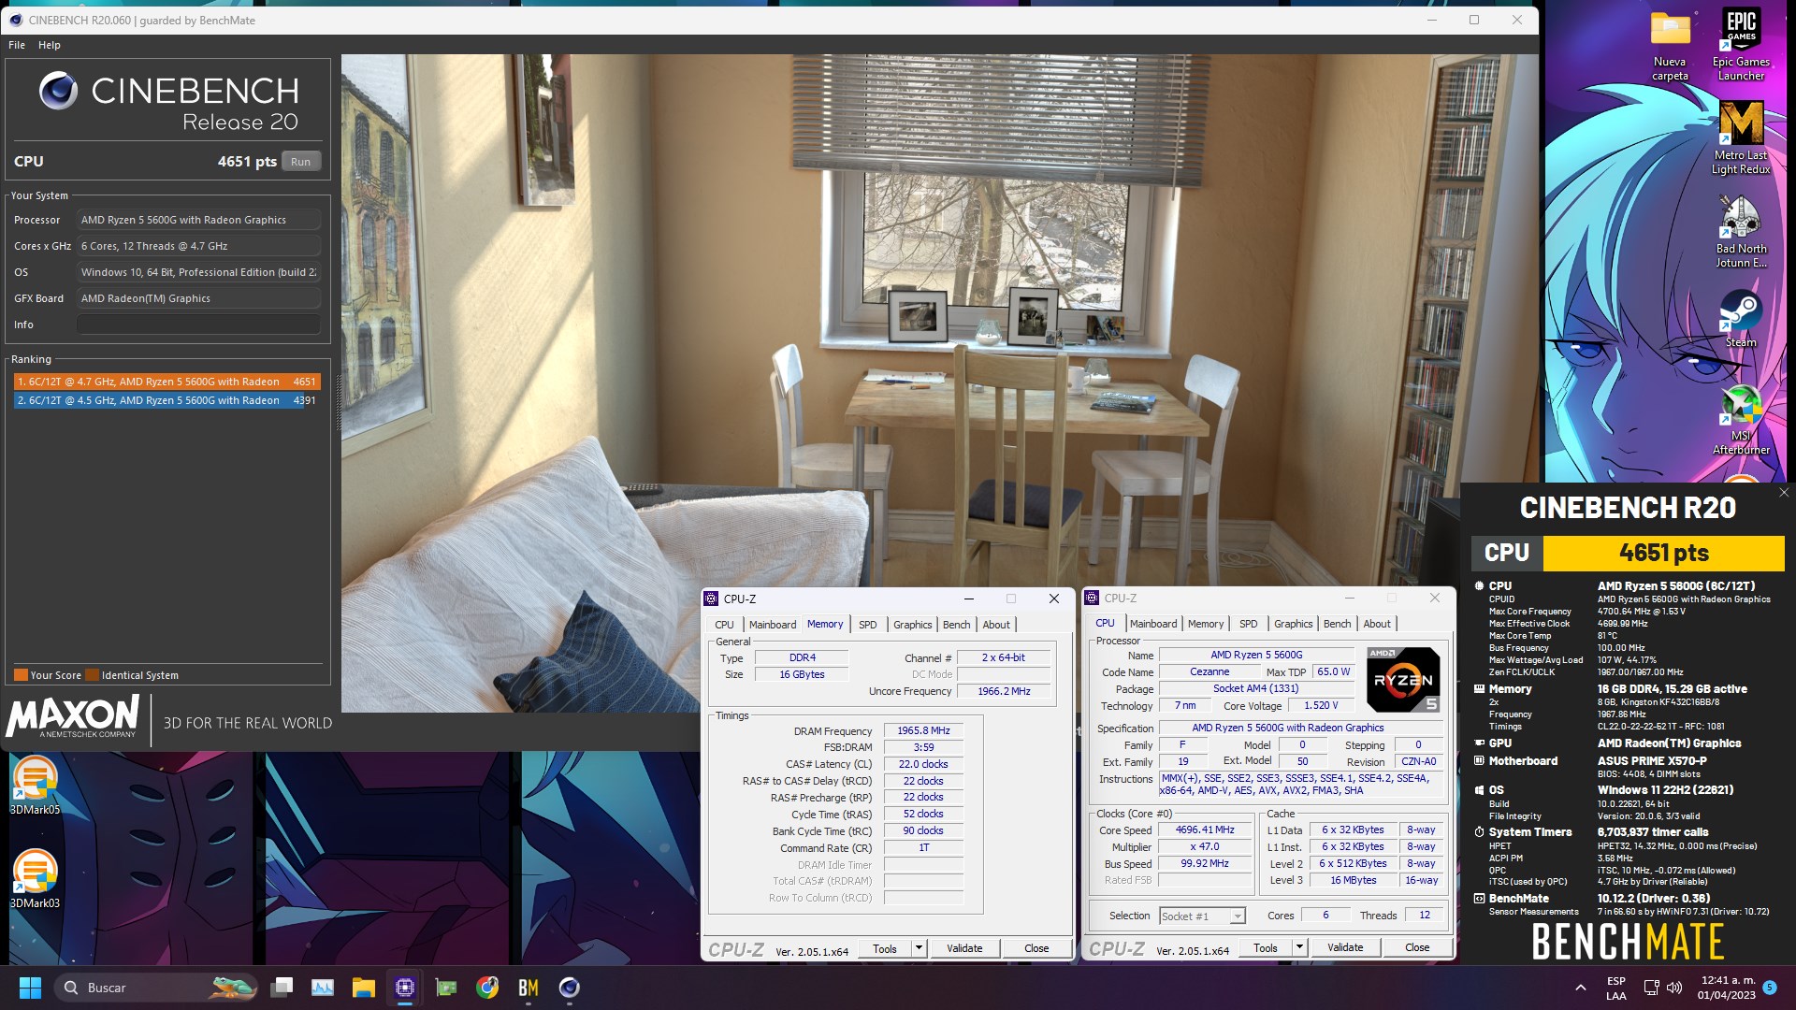Click Validate in CPU-Z CPU window
The image size is (1796, 1010).
pos(1345,947)
